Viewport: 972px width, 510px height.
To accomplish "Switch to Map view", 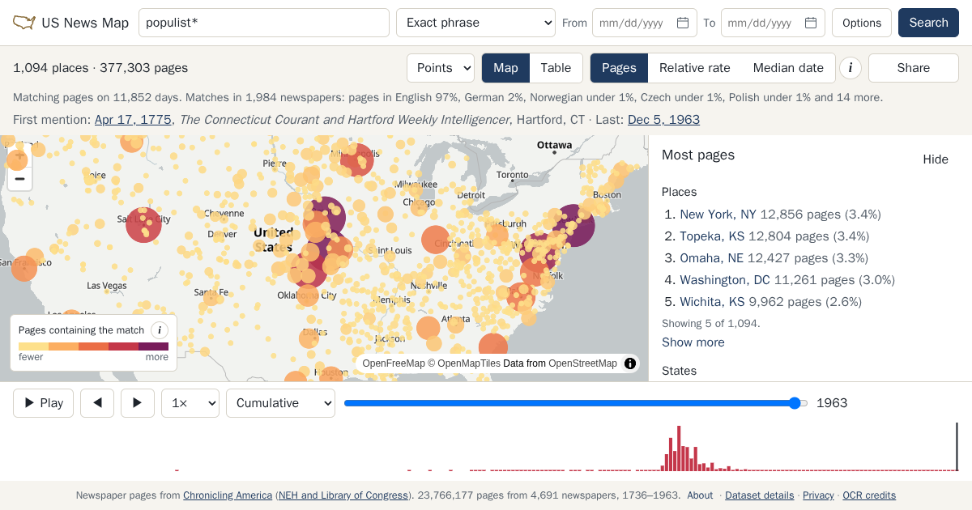I will pyautogui.click(x=505, y=68).
